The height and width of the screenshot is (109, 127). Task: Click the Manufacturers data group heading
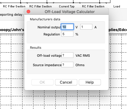[45, 19]
